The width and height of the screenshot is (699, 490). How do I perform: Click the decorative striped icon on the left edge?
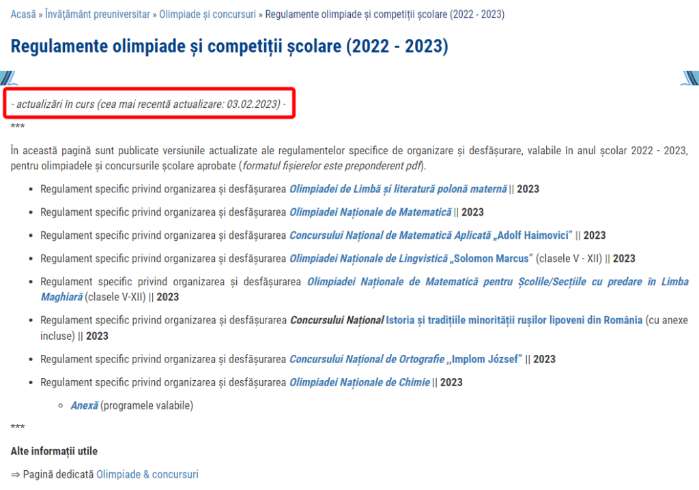point(8,78)
